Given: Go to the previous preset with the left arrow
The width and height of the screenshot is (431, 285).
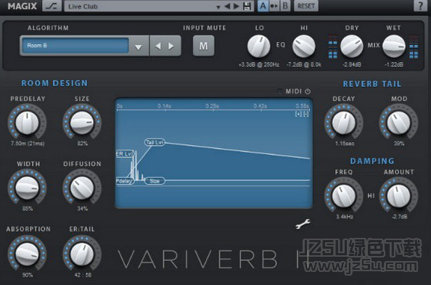Looking at the screenshot, I should 227,6.
